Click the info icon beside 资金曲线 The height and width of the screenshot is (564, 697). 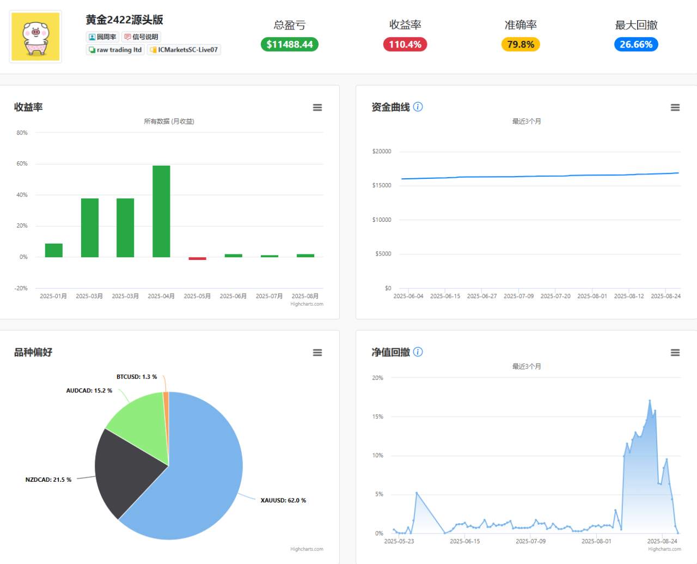point(418,107)
